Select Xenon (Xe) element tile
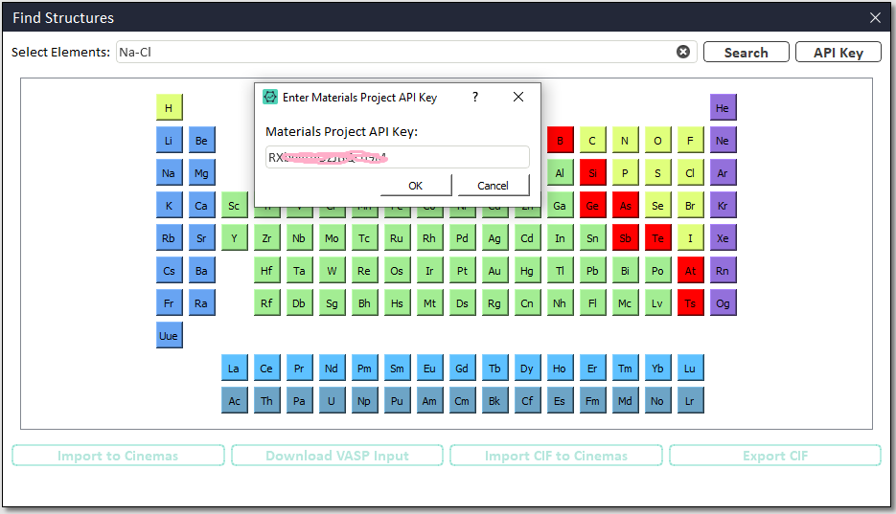Image resolution: width=896 pixels, height=514 pixels. (723, 238)
